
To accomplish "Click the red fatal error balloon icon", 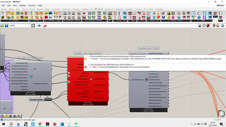I will (85, 67).
